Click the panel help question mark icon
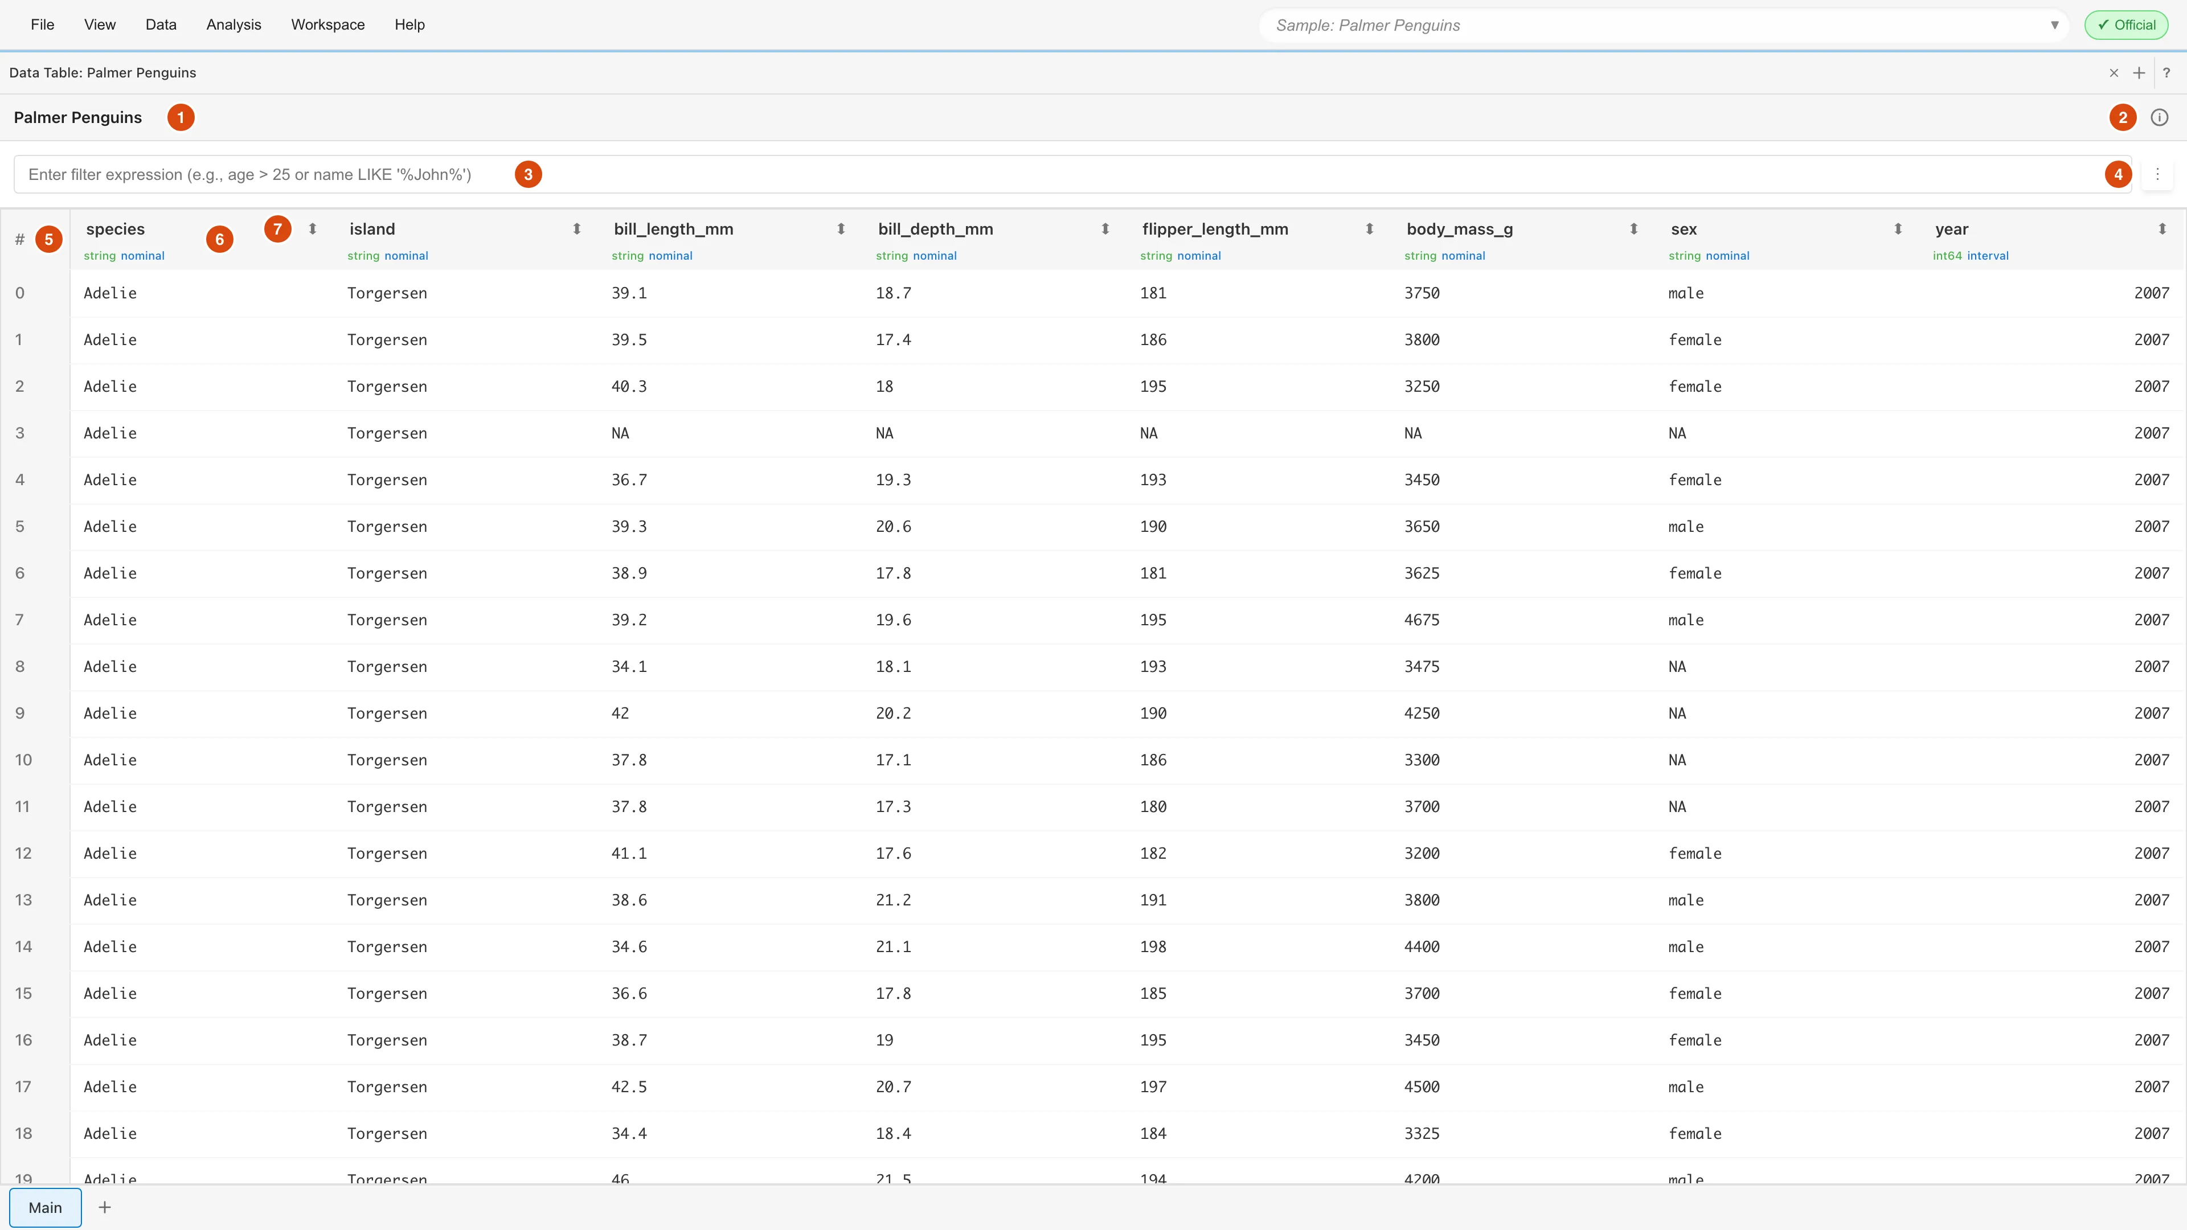Viewport: 2187px width, 1230px height. (x=2166, y=73)
